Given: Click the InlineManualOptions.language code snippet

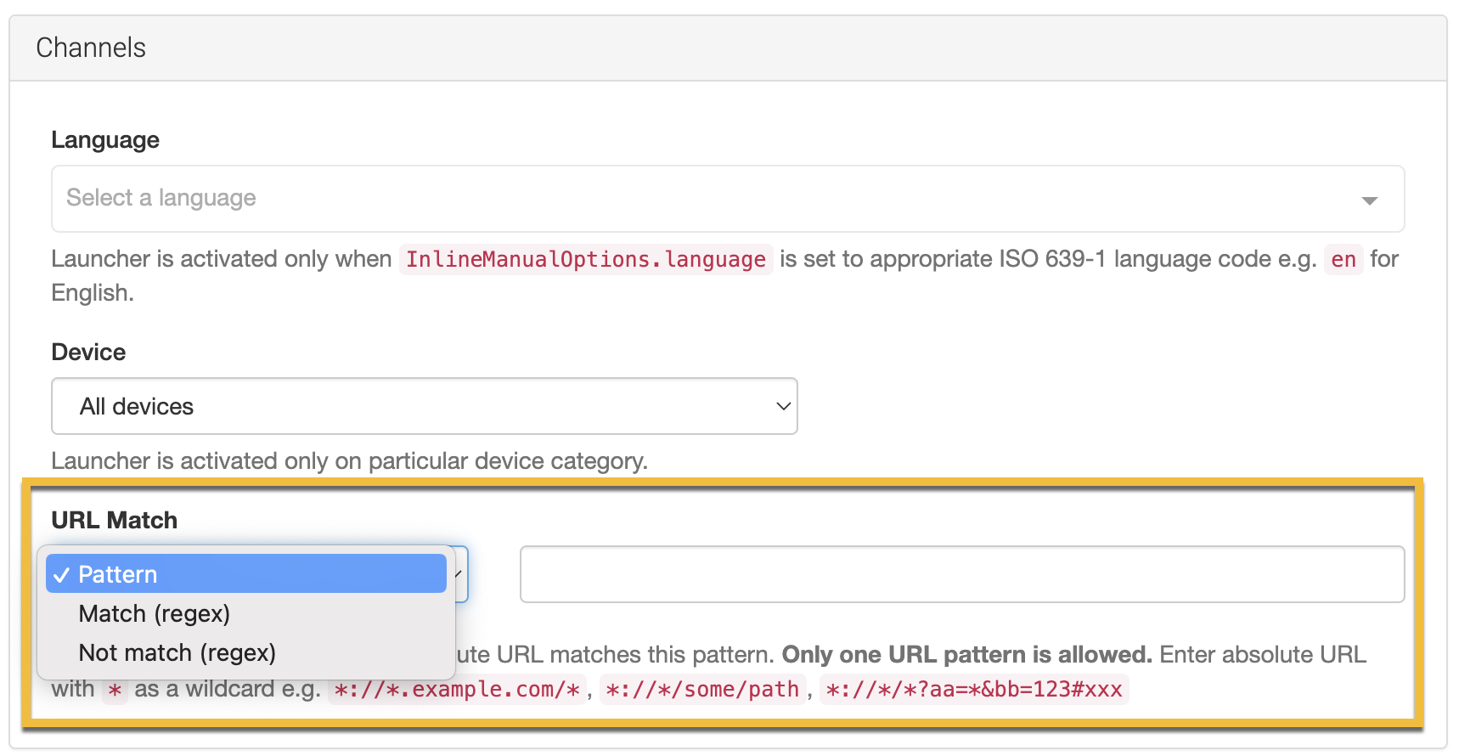Looking at the screenshot, I should point(585,259).
